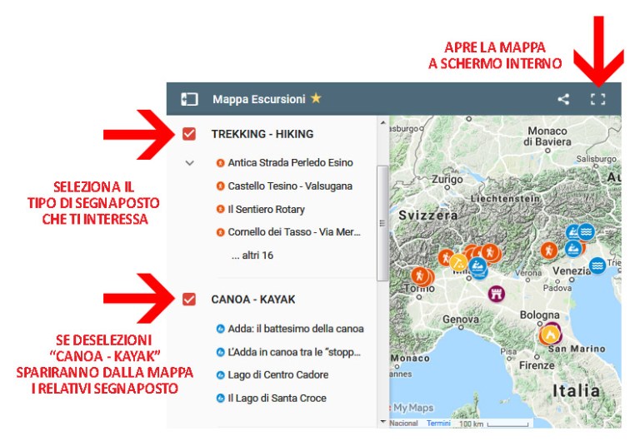Screen dimensions: 640x446
Task: Open the Termini link on the map
Action: click(438, 424)
